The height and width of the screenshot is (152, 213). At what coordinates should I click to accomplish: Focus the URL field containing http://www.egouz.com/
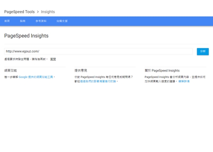point(98,51)
